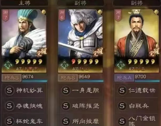Tap the 觉醒 stamp on 刘备's card
This screenshot has height=126, width=161.
point(154,52)
